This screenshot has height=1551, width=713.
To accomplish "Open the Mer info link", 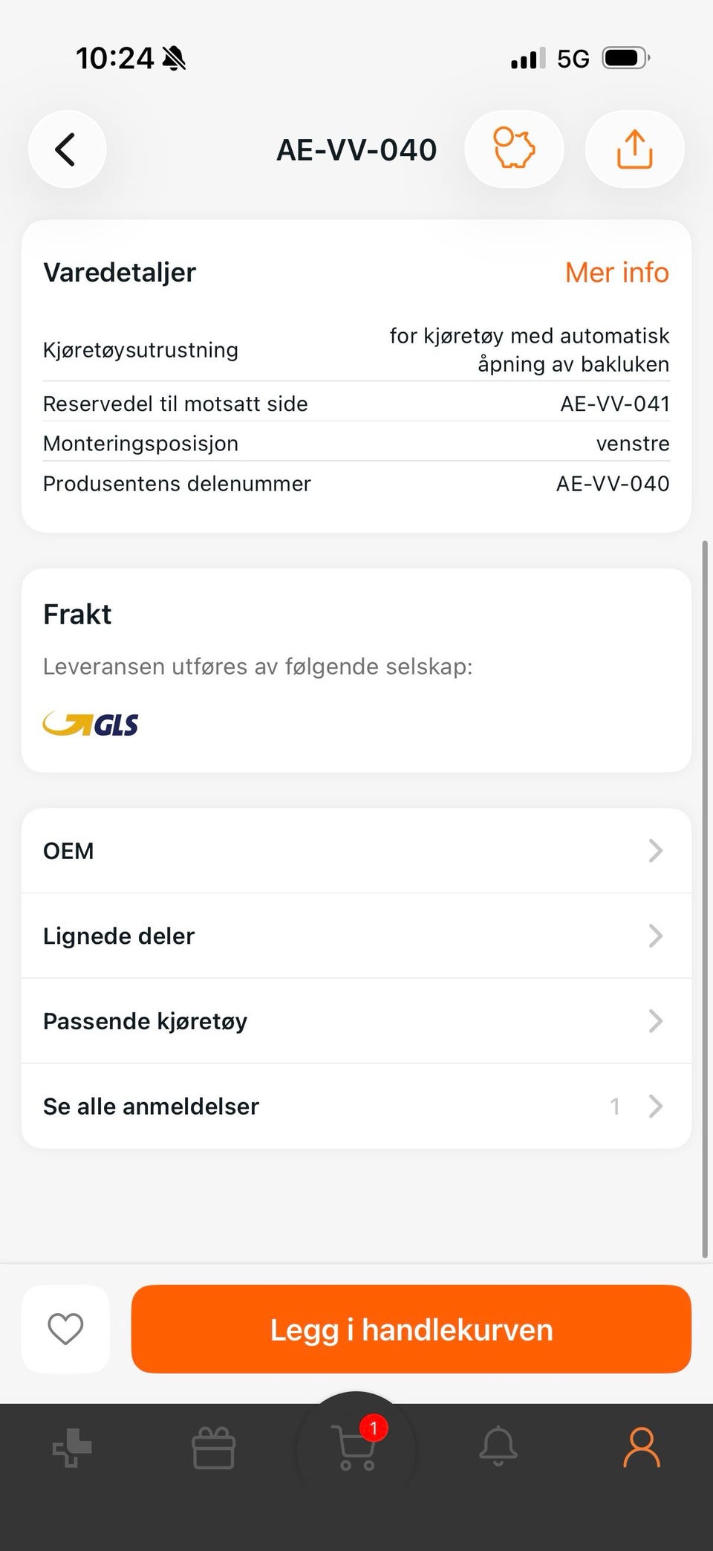I will coord(616,273).
